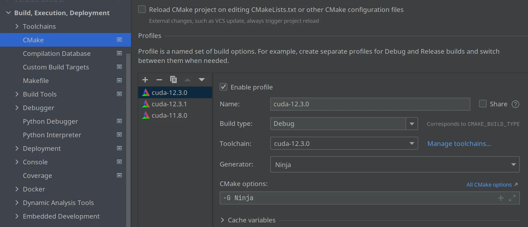Move profile up in list
The width and height of the screenshot is (528, 227).
click(188, 80)
